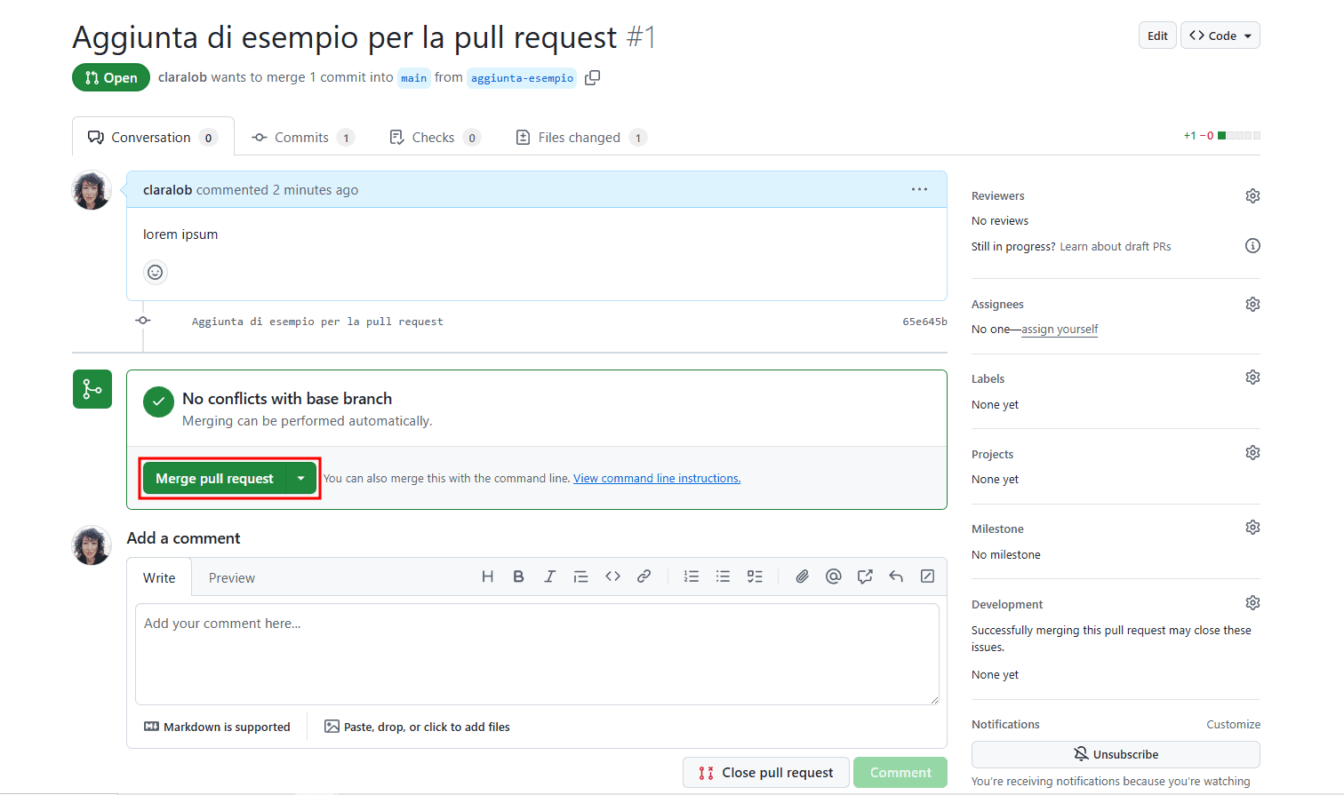
Task: Switch to the Files changed tab
Action: (x=580, y=137)
